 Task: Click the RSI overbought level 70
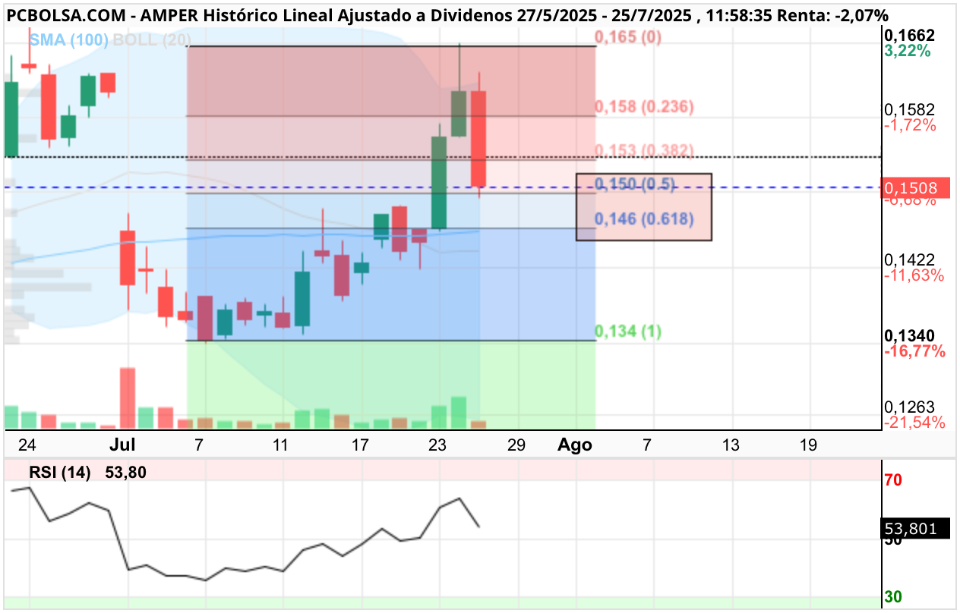click(x=894, y=479)
